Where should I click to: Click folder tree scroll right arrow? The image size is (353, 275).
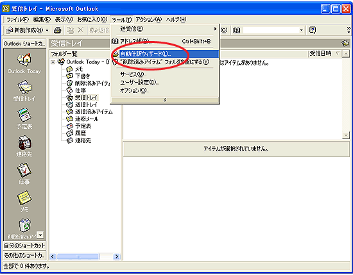tap(117, 256)
